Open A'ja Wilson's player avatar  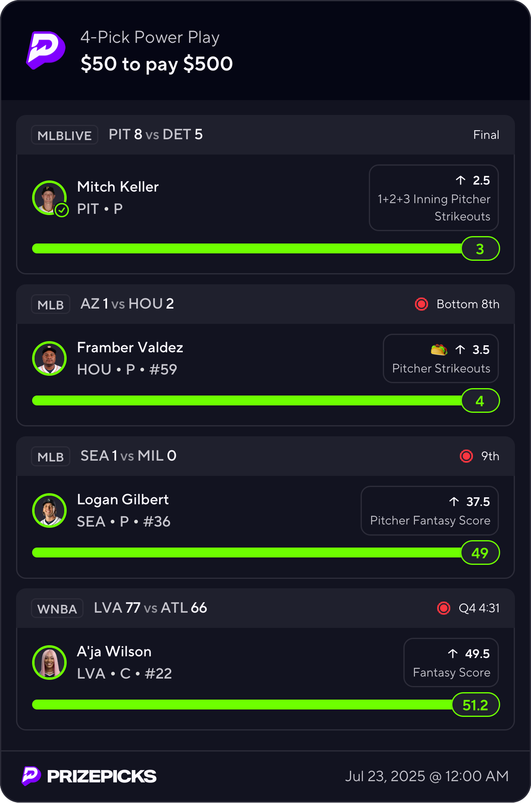49,663
